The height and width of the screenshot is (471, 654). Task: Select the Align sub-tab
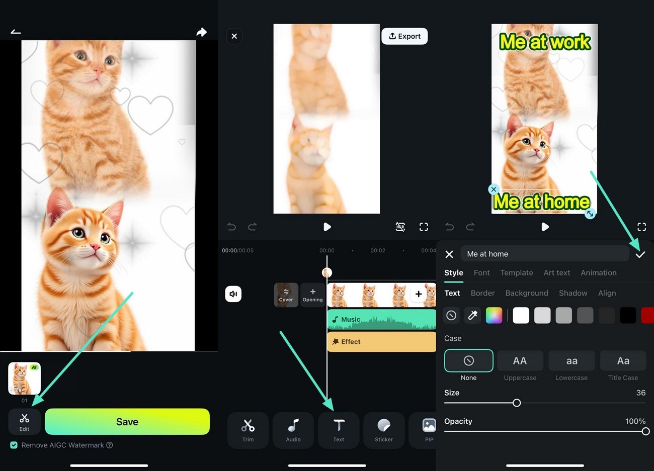(x=607, y=293)
